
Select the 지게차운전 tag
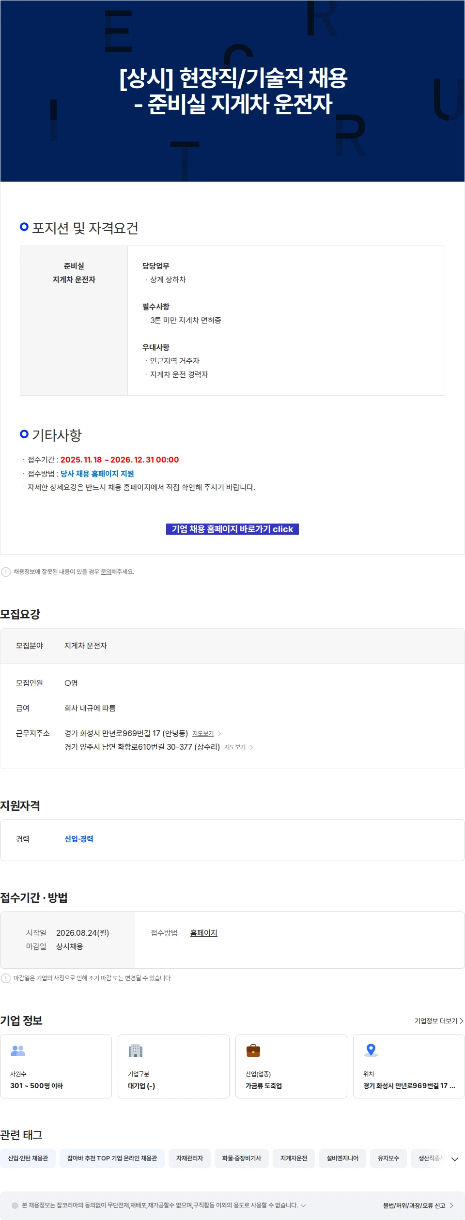pos(294,1158)
